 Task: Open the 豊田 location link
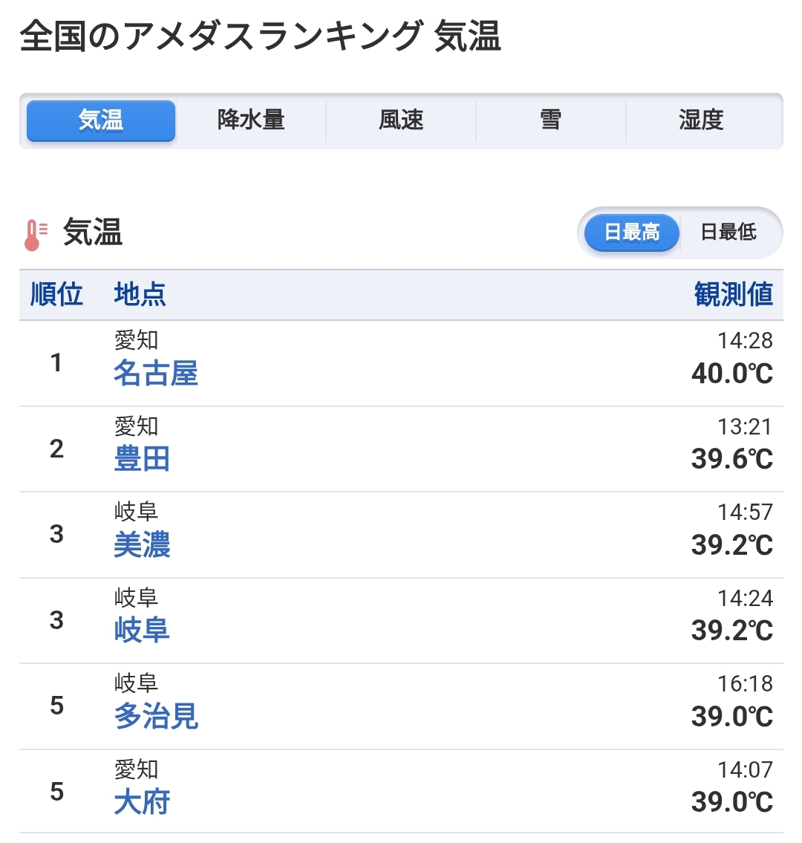[x=142, y=459]
